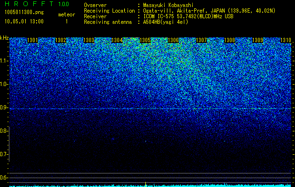The image size is (295, 187).
Task: Click the 1304 time marker
Action: pyautogui.click(x=117, y=40)
